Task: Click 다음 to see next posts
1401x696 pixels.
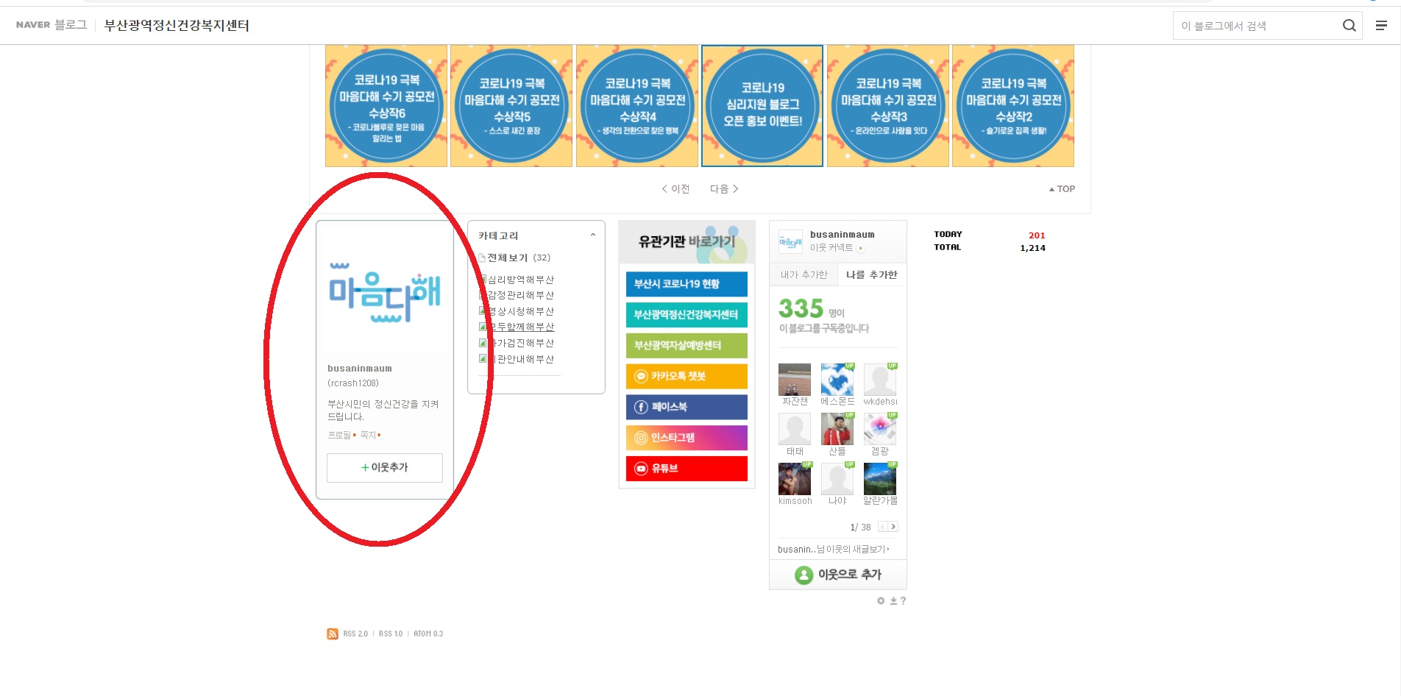Action: tap(723, 189)
